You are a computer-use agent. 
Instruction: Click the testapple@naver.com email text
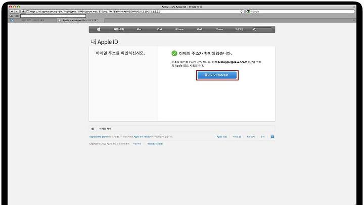pos(233,62)
